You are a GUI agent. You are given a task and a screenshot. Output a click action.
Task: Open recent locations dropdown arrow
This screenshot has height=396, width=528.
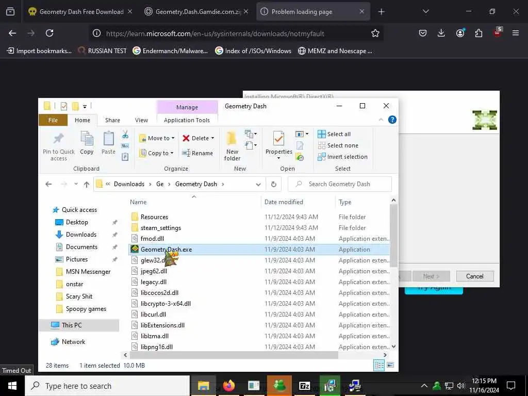[76, 184]
